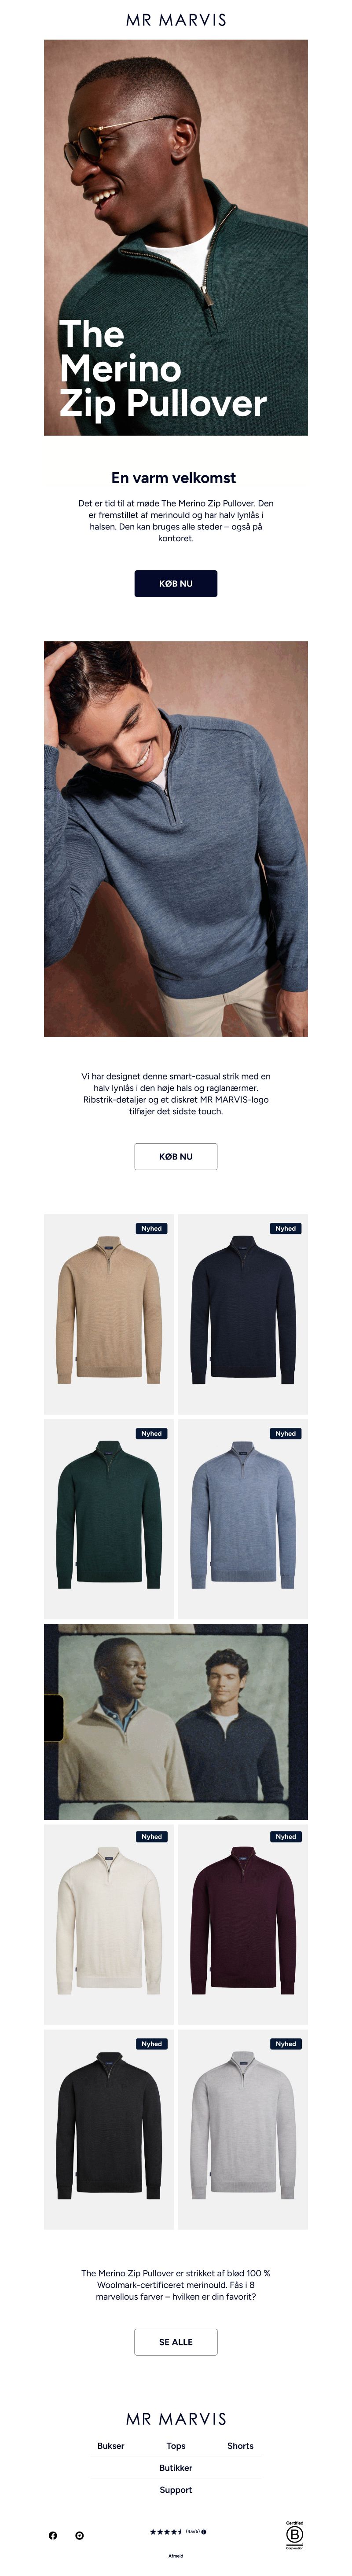The width and height of the screenshot is (352, 2576).
Task: Click the dark KØB NU button
Action: (176, 583)
